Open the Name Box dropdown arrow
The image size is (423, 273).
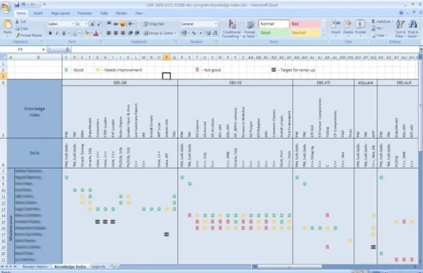[44, 50]
